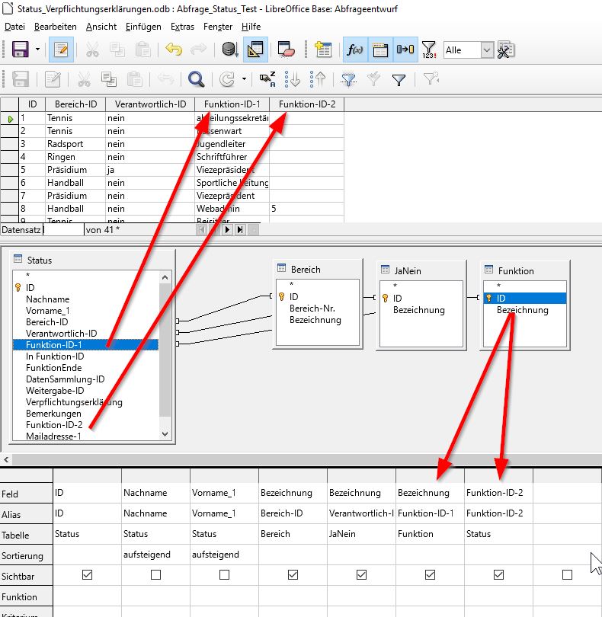This screenshot has height=617, width=602.
Task: Toggle the Alias row icon
Action: pyautogui.click(x=405, y=50)
